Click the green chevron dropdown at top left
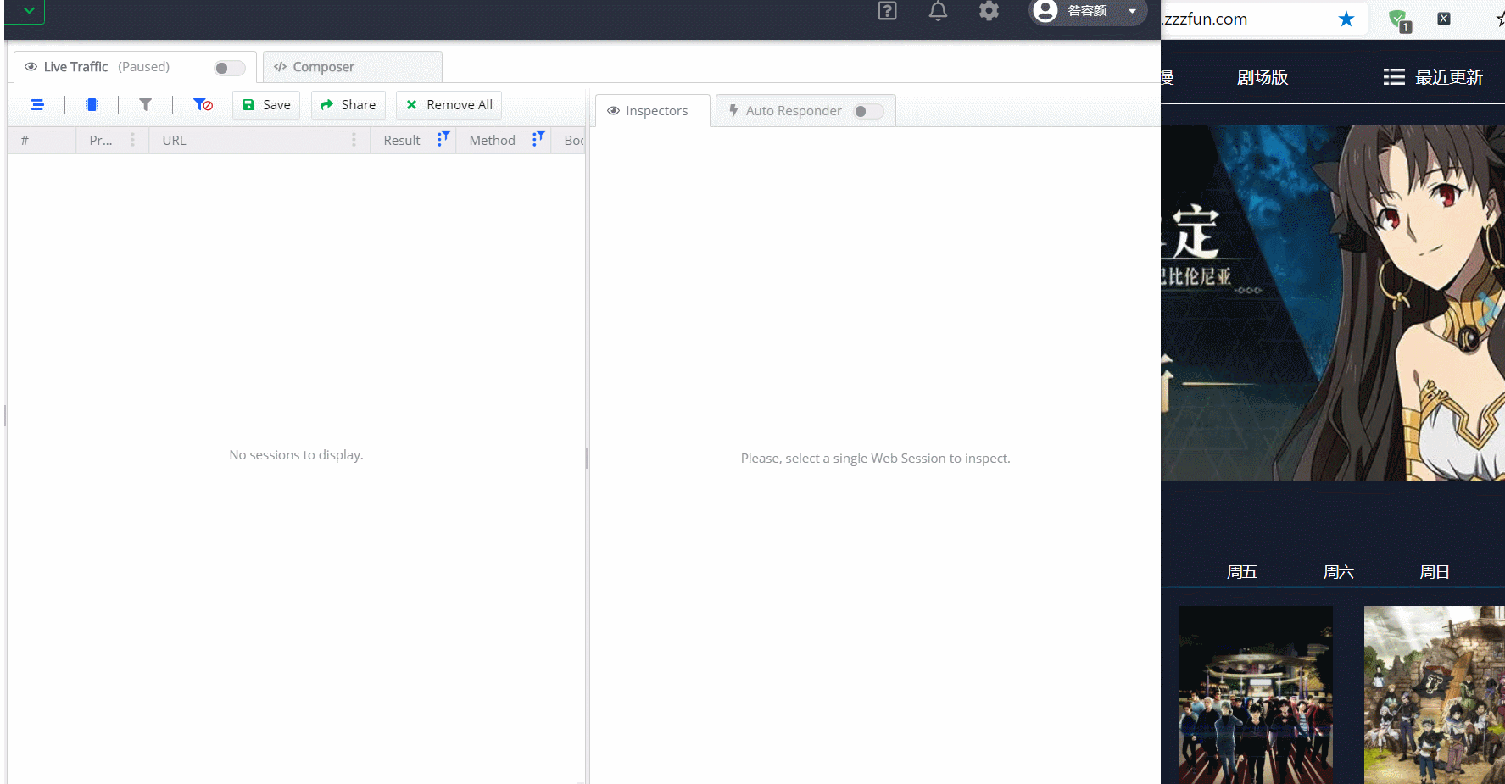This screenshot has width=1505, height=784. pyautogui.click(x=29, y=11)
